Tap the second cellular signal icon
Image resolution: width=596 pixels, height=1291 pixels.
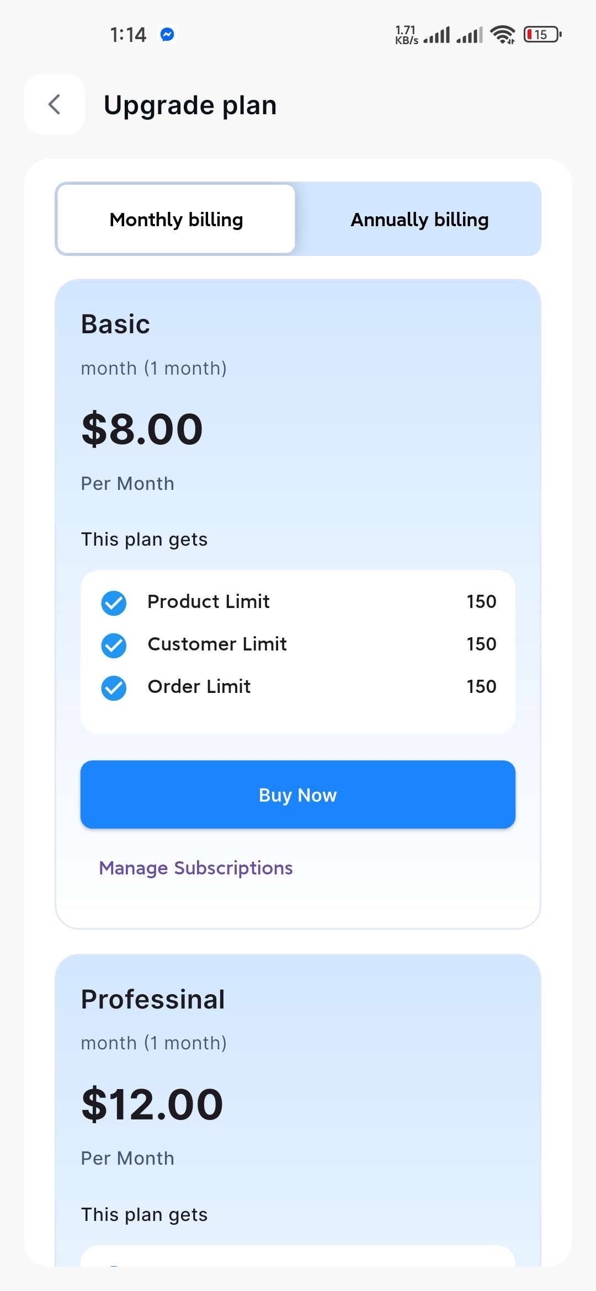click(x=470, y=35)
